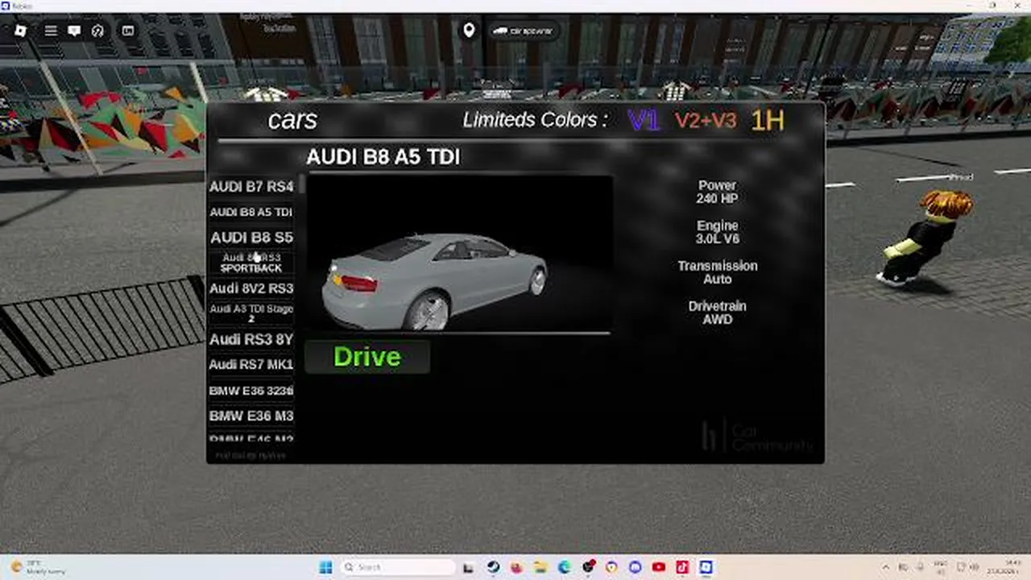The height and width of the screenshot is (580, 1031).
Task: Open Firefox from the taskbar
Action: point(516,567)
